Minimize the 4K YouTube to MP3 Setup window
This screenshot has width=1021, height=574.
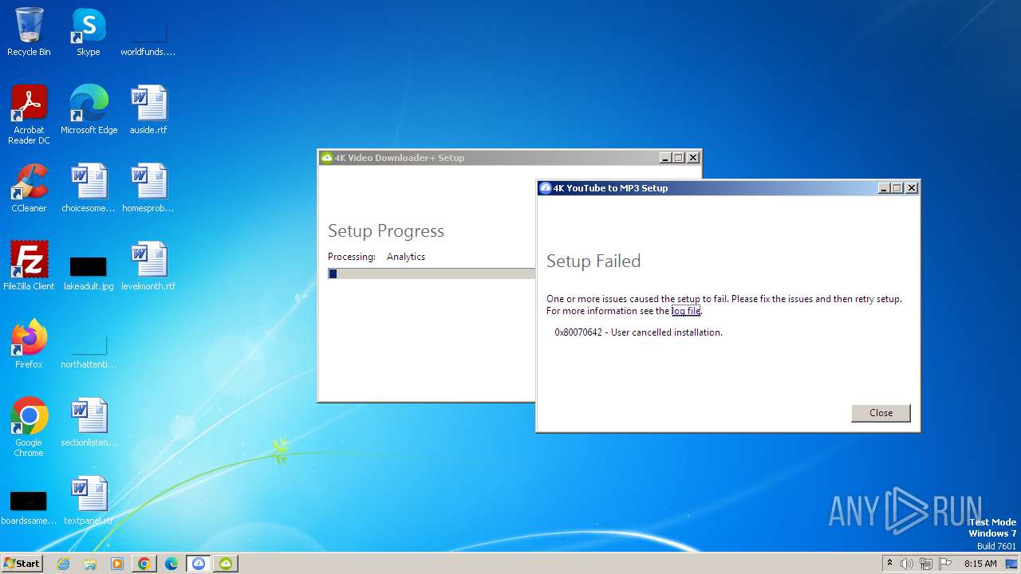(884, 188)
